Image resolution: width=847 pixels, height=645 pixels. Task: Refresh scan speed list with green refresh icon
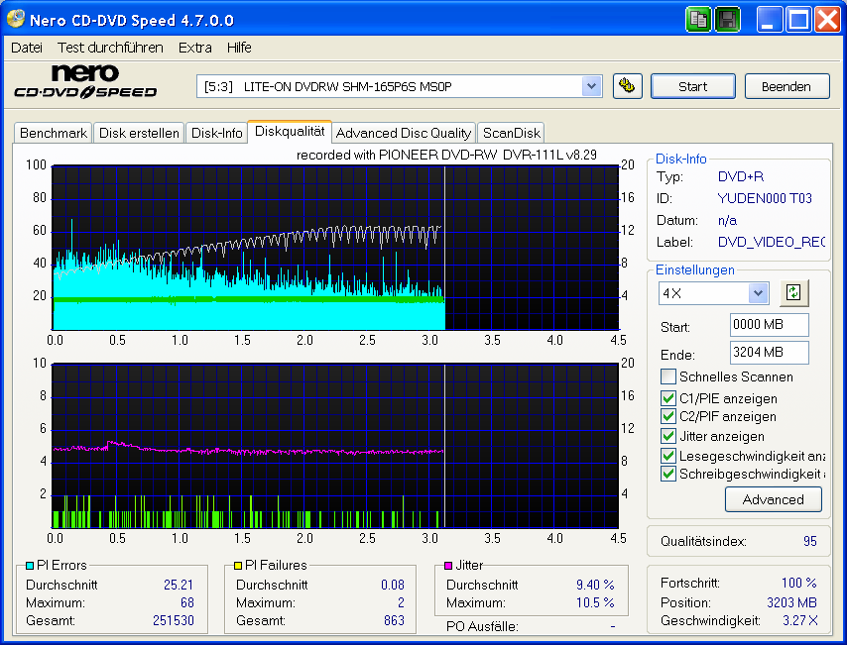793,292
